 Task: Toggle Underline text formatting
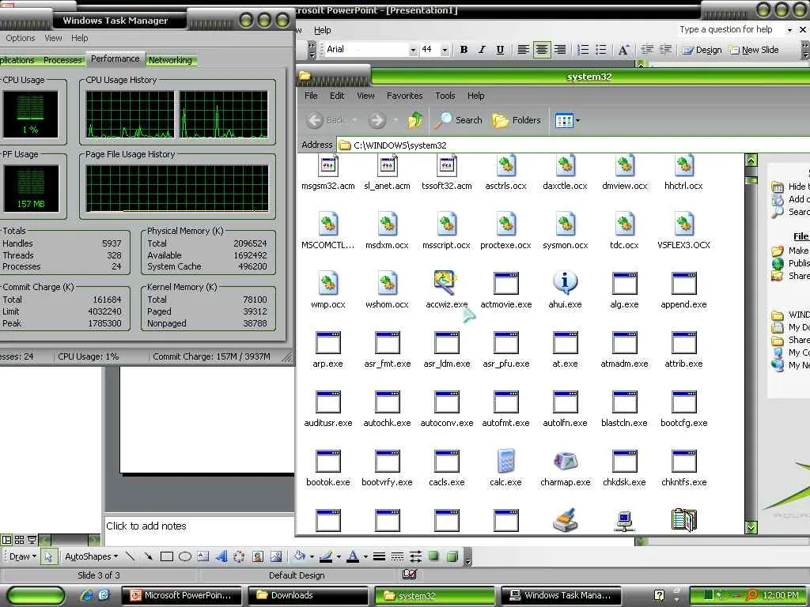pyautogui.click(x=500, y=50)
